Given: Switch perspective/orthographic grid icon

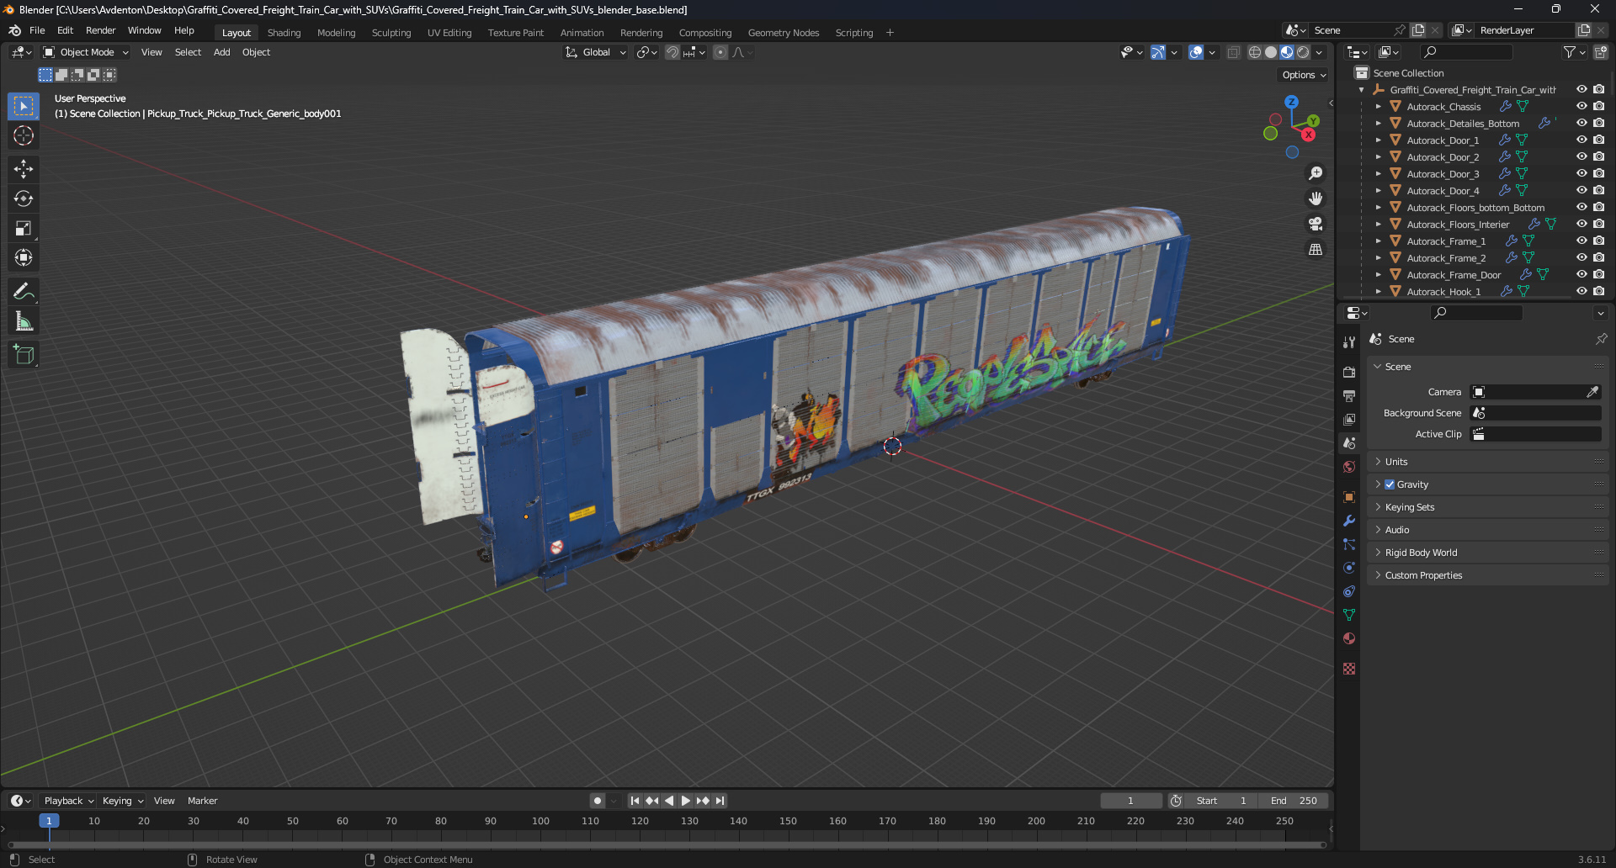Looking at the screenshot, I should pyautogui.click(x=1315, y=249).
